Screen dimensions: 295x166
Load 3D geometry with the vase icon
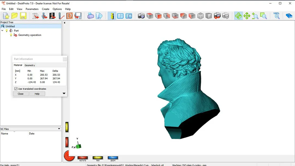(x=44, y=16)
